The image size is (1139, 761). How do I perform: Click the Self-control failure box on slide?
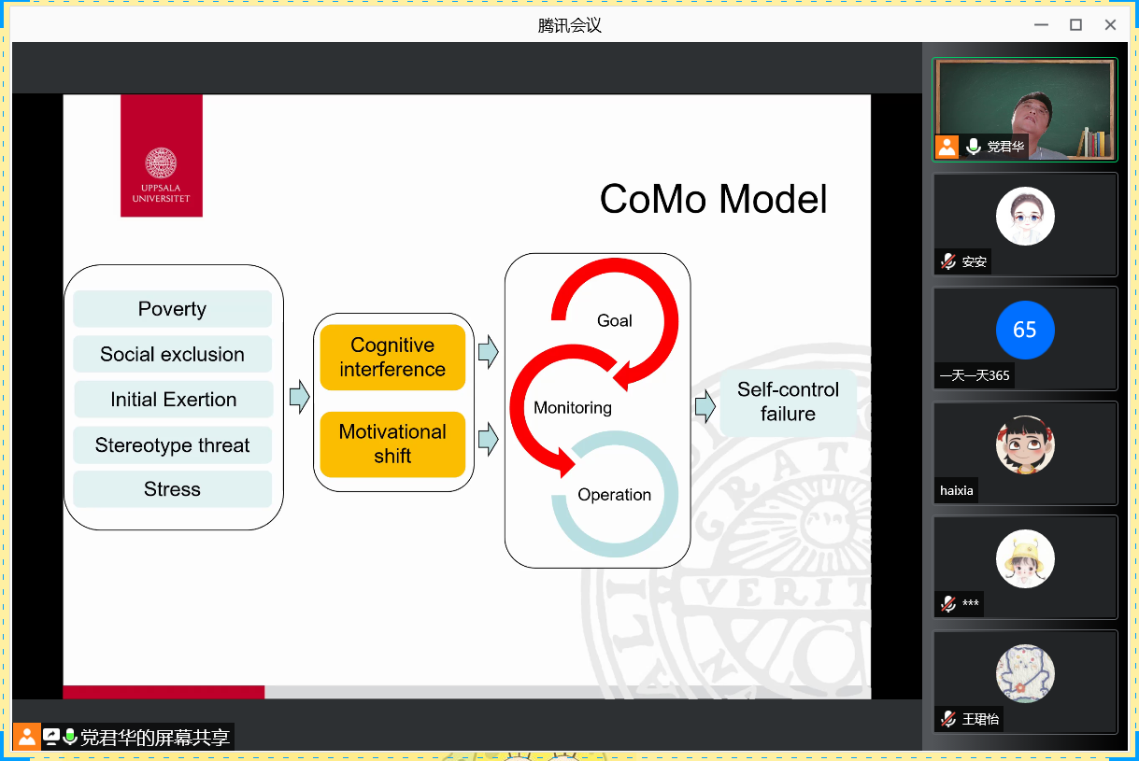(788, 402)
